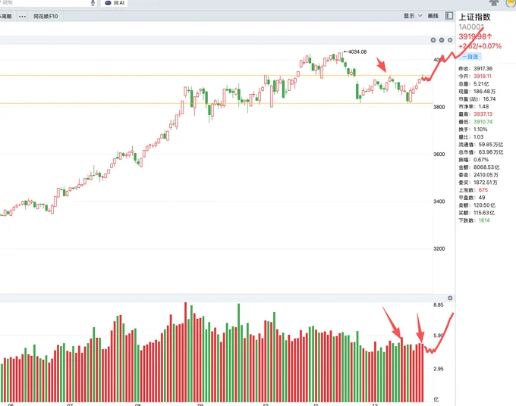Click the chart zoom-out minus icon
Image resolution: width=516 pixels, height=406 pixels.
[442, 40]
